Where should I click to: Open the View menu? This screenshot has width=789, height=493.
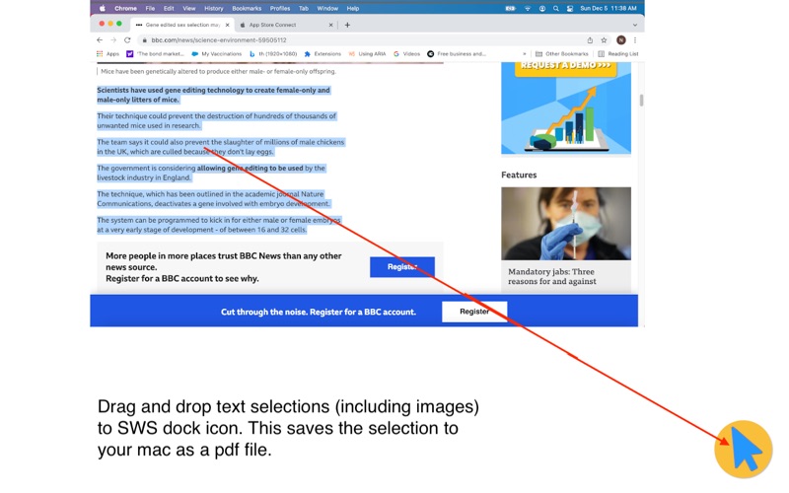tap(188, 8)
